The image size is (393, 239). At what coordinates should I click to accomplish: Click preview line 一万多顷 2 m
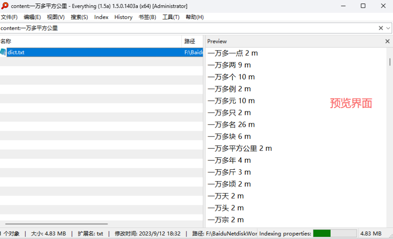(229, 184)
